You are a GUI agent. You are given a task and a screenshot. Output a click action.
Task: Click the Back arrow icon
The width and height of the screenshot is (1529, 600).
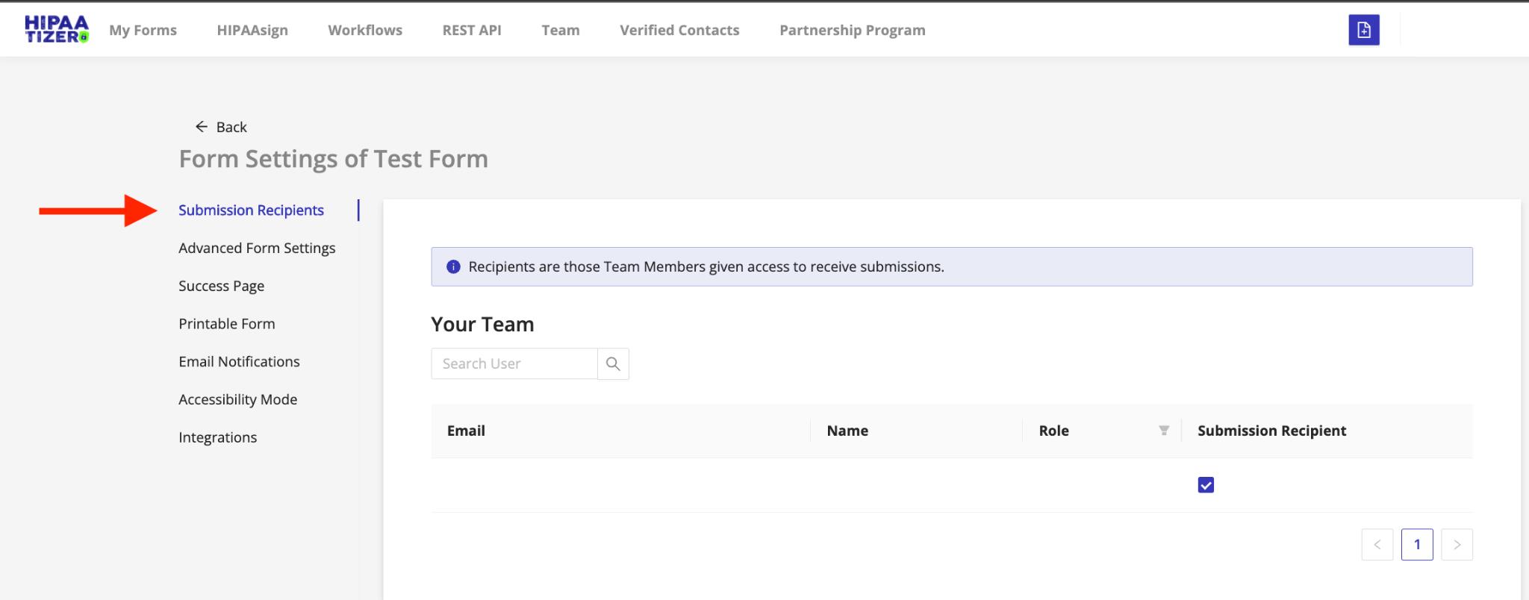click(x=201, y=127)
